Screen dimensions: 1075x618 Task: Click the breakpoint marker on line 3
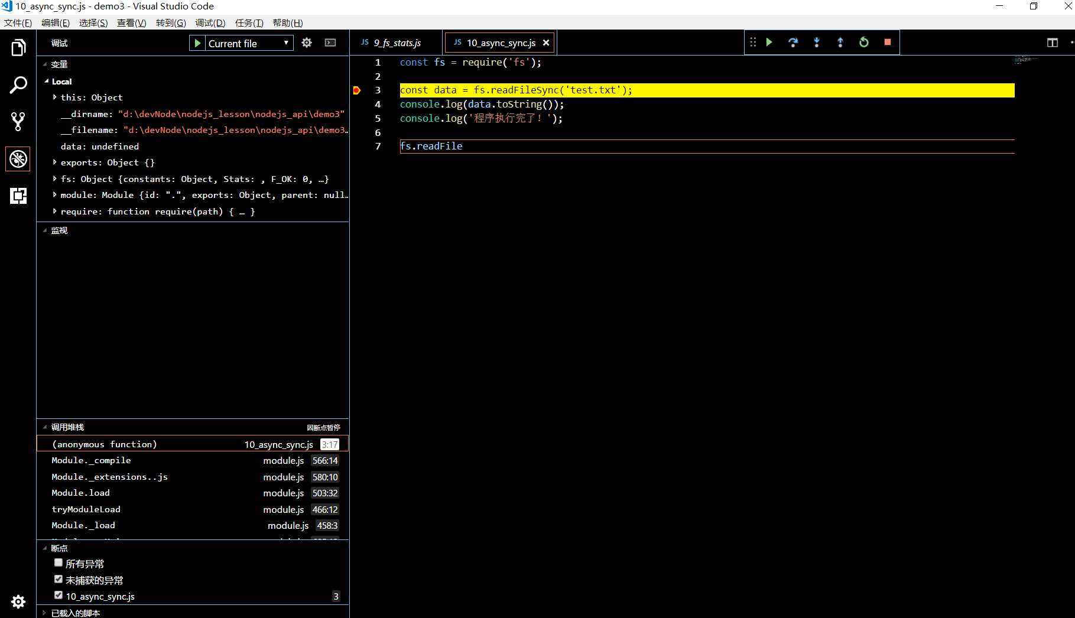point(357,90)
